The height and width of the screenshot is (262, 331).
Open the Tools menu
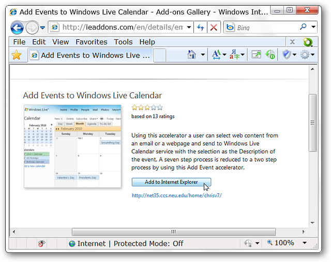coord(123,42)
